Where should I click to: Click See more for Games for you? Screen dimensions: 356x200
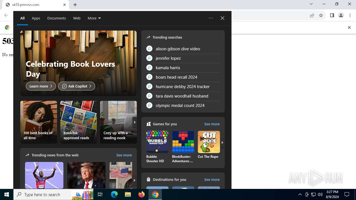[212, 124]
